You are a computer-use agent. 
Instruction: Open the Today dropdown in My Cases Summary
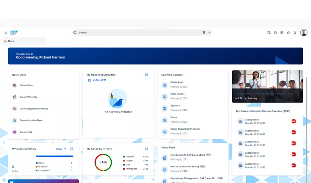(x=61, y=149)
